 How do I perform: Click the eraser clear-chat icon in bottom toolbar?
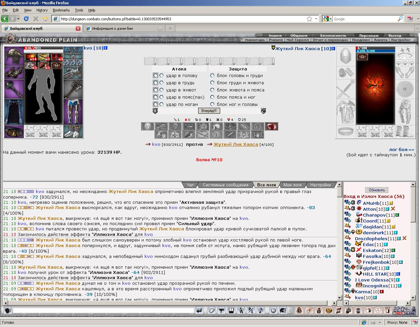[212, 310]
